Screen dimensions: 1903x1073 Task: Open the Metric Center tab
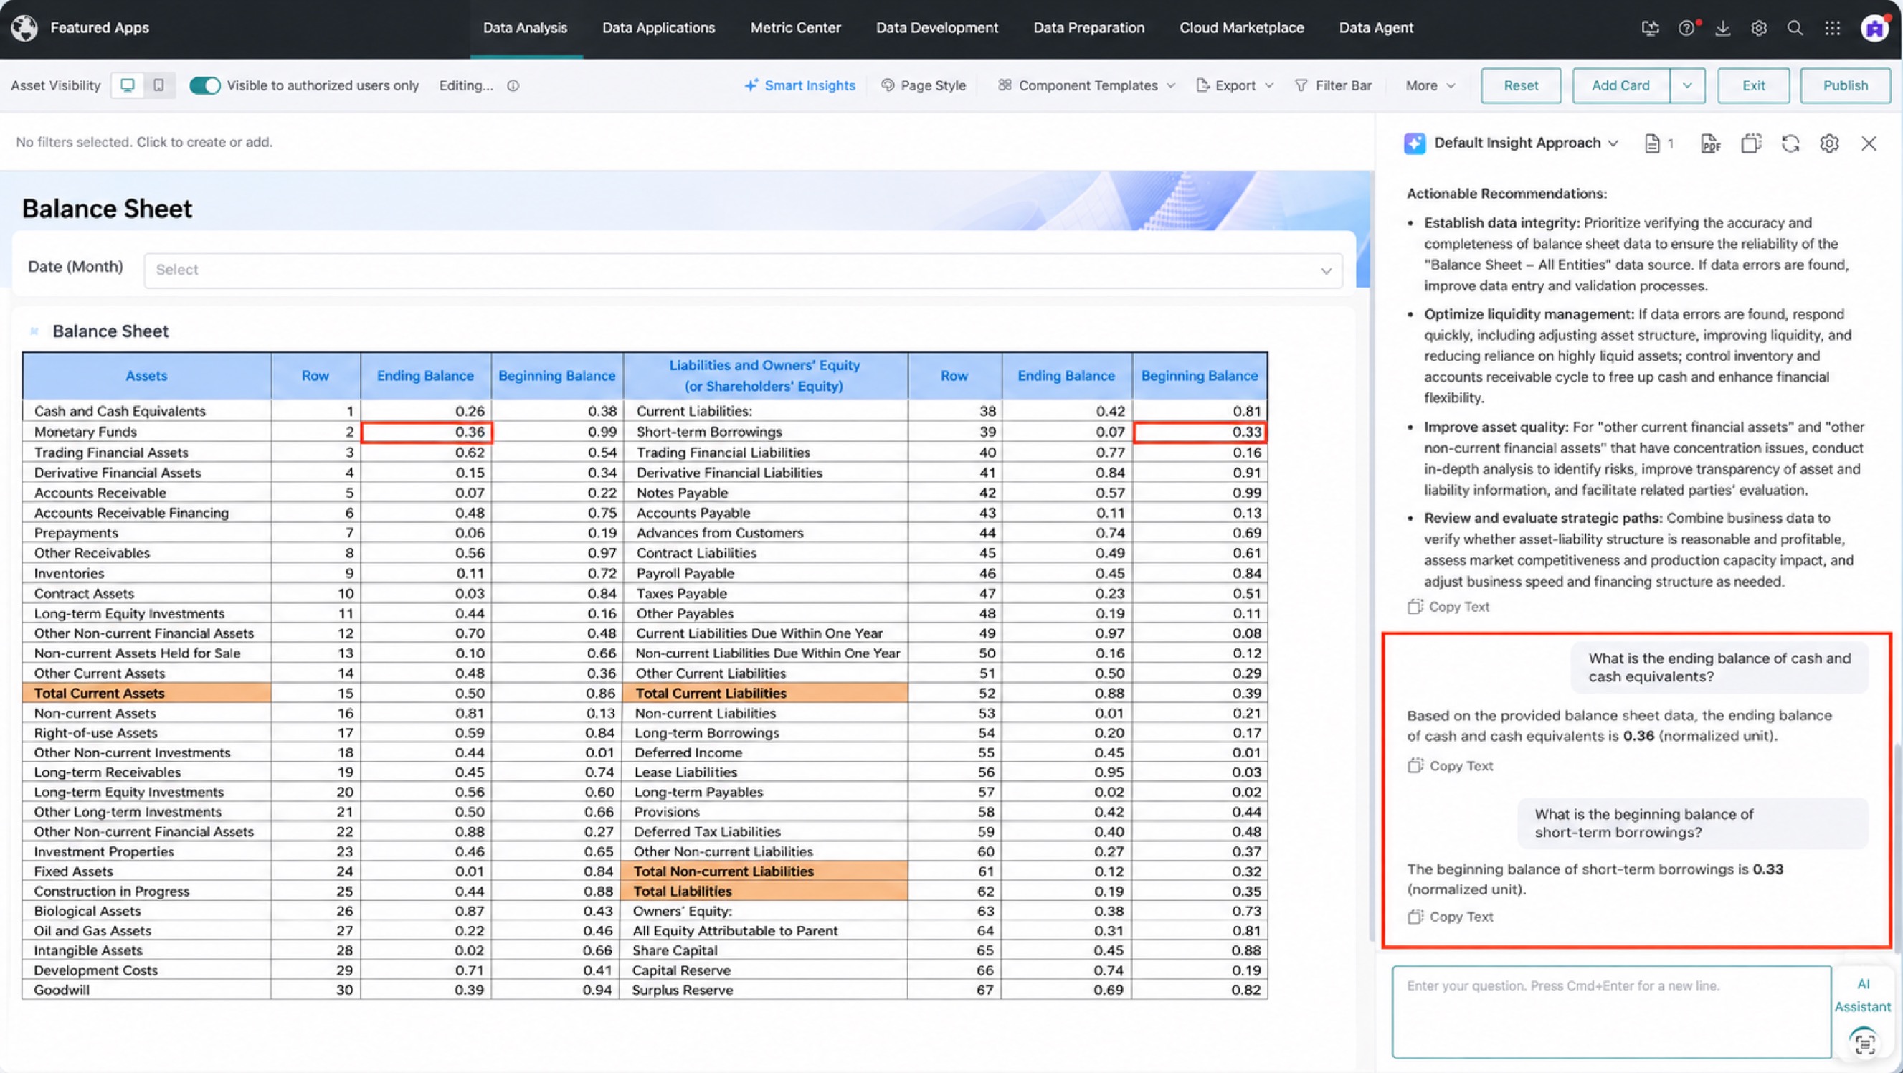coord(796,28)
